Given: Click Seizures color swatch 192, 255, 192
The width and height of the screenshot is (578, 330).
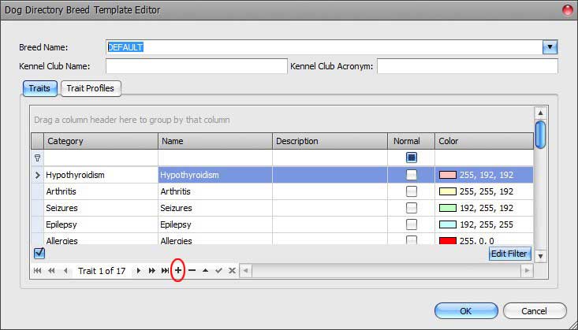Looking at the screenshot, I should [448, 208].
